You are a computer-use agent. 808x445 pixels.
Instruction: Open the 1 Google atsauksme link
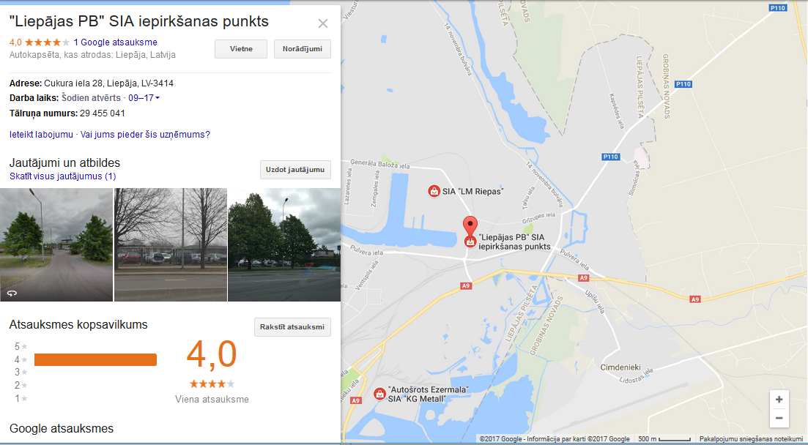pos(116,42)
